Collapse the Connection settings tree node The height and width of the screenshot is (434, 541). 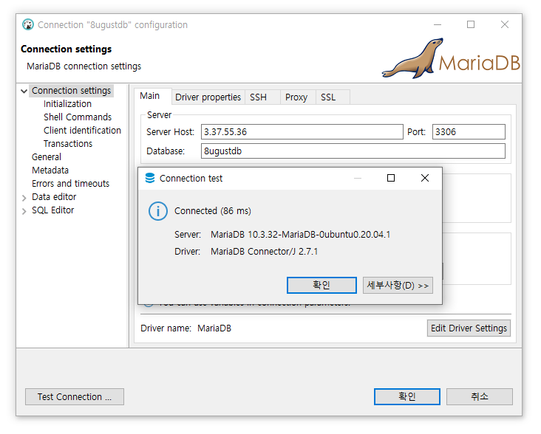point(24,92)
